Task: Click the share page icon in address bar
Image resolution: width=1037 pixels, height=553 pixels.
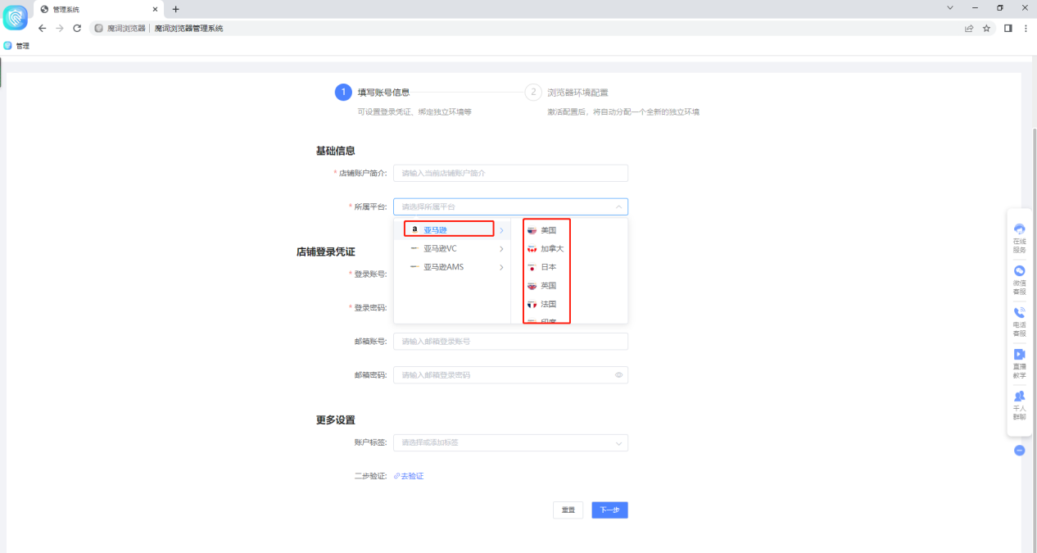Action: 969,28
